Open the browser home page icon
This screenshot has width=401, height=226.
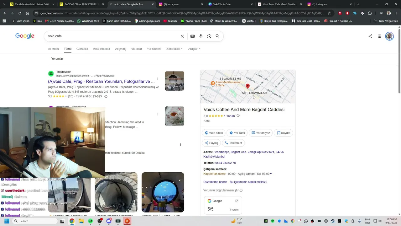(27, 13)
